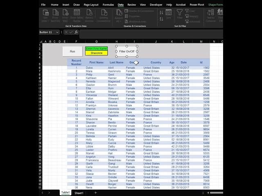Click the Insert Function fx icon
Viewport: 262px width, 196px height.
coord(76,32)
